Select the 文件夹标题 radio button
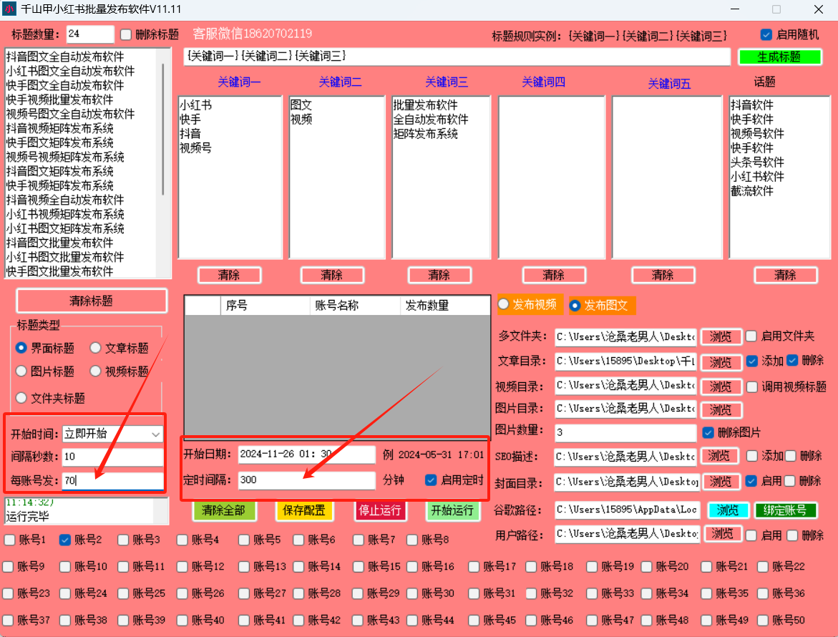The image size is (838, 637). click(x=21, y=398)
